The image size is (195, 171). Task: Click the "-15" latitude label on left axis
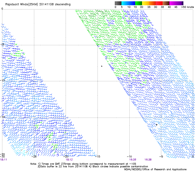[x=2, y=117]
